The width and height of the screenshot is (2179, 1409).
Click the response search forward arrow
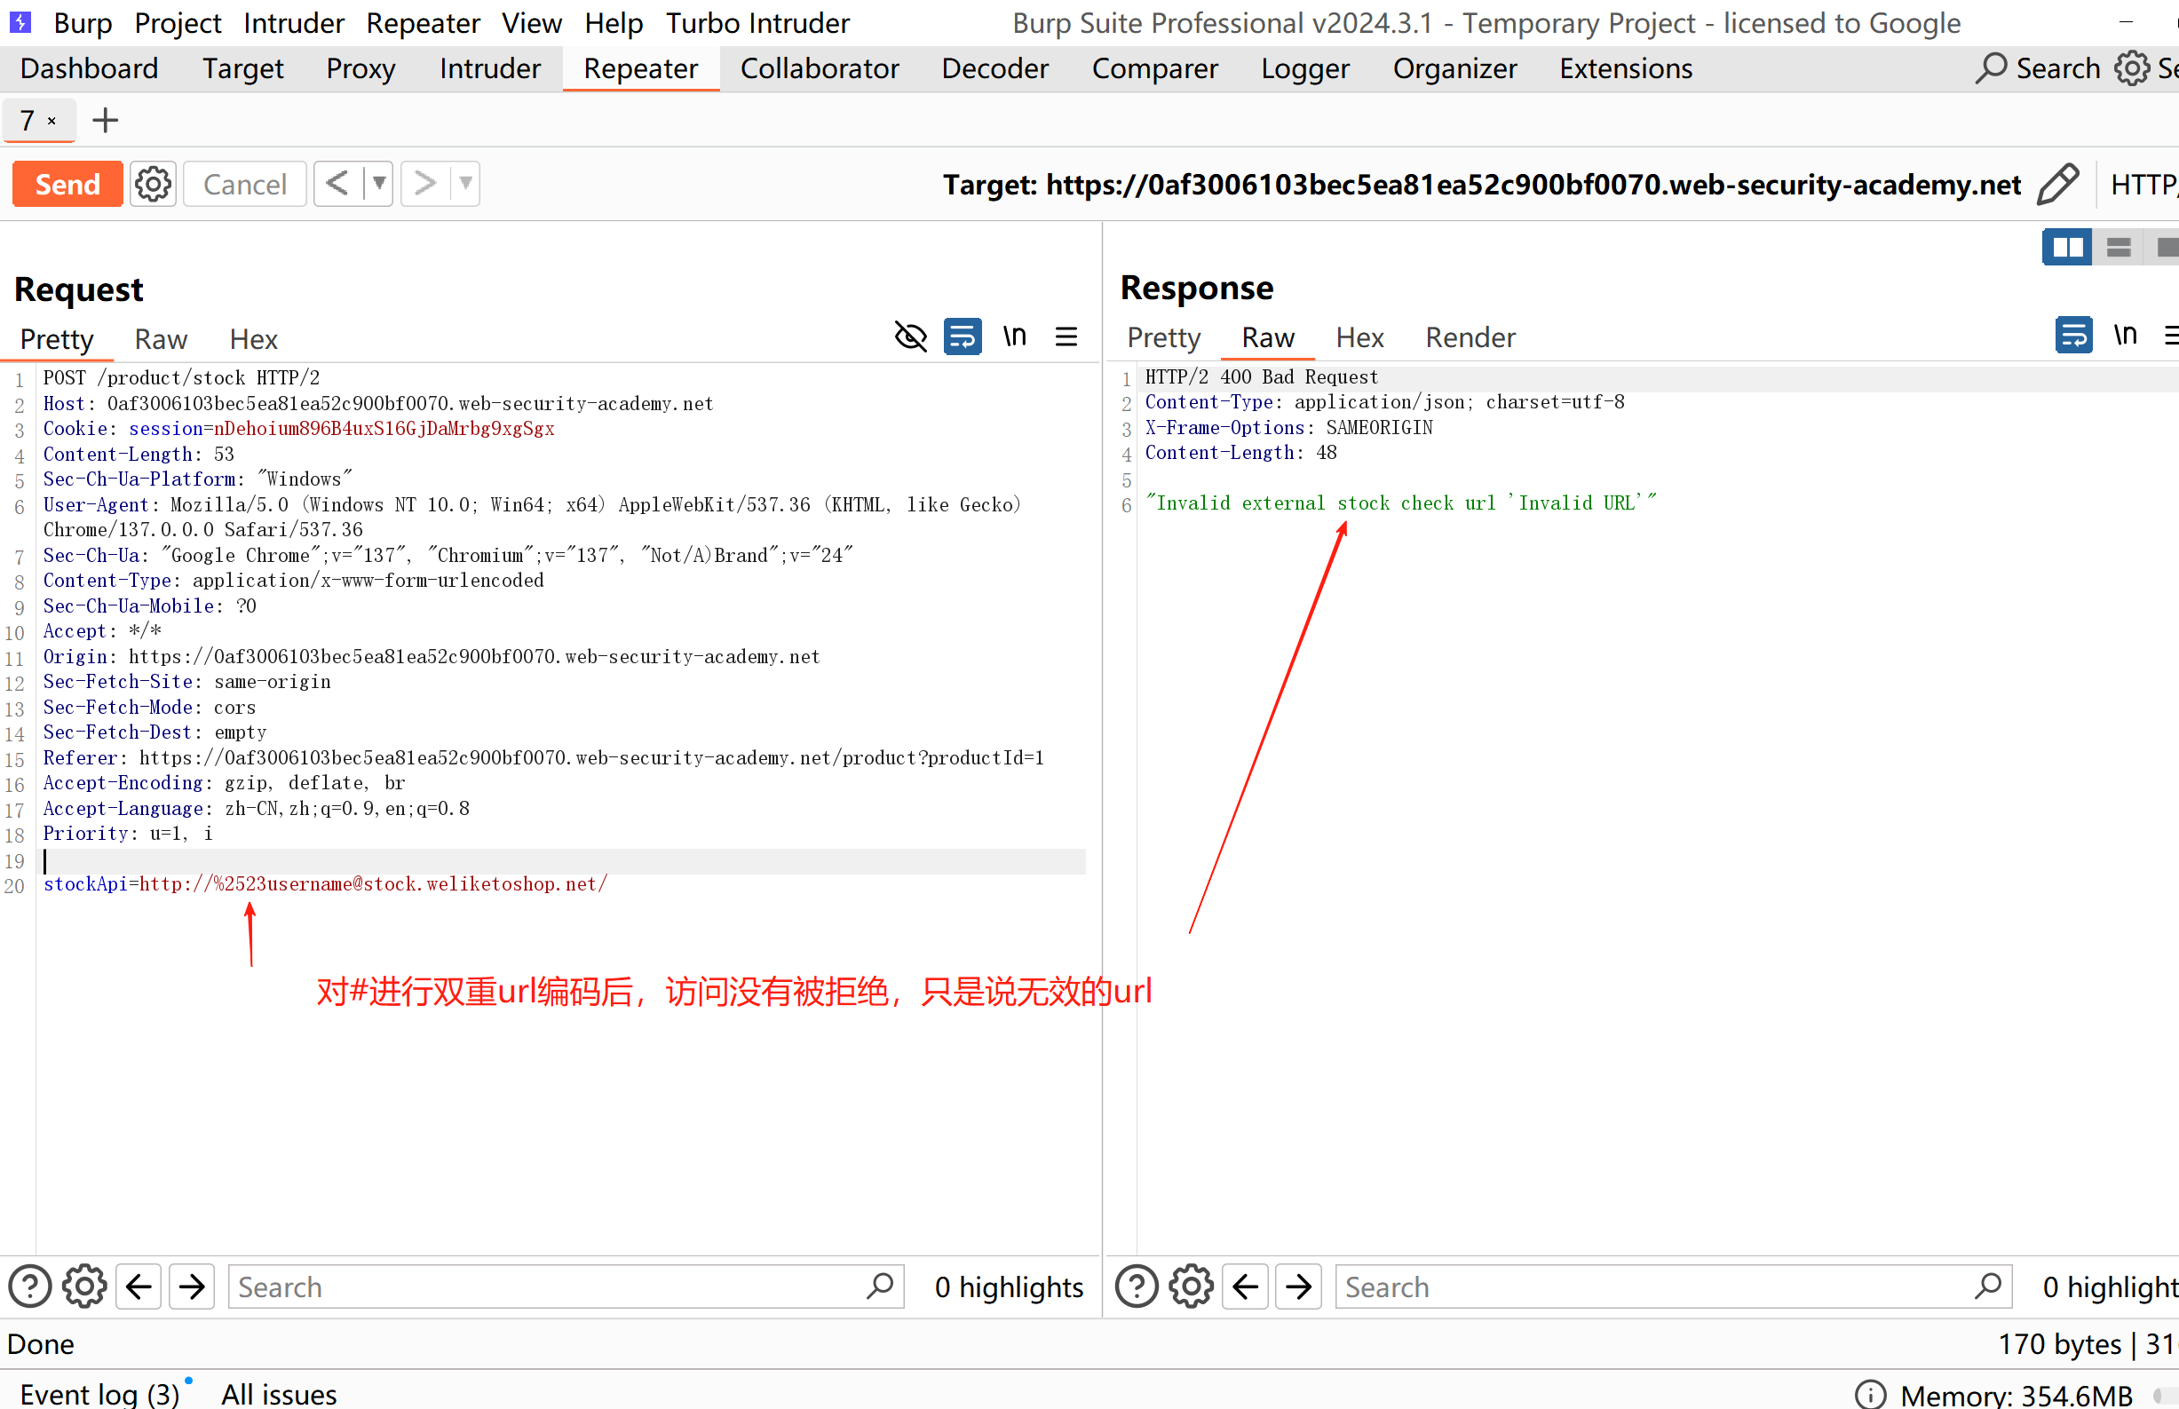click(x=1298, y=1286)
